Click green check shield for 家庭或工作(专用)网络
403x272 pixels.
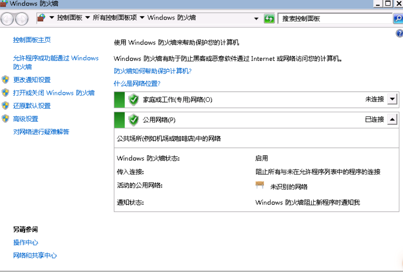coord(134,100)
